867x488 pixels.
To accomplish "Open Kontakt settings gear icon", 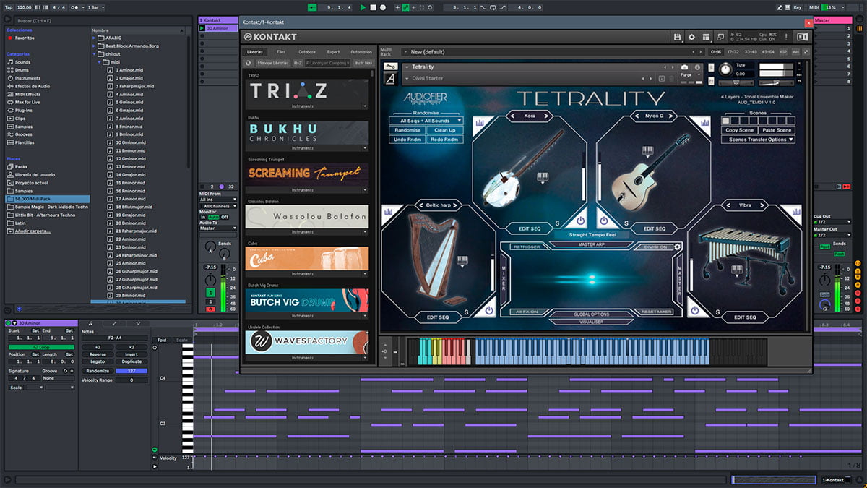I will [691, 37].
